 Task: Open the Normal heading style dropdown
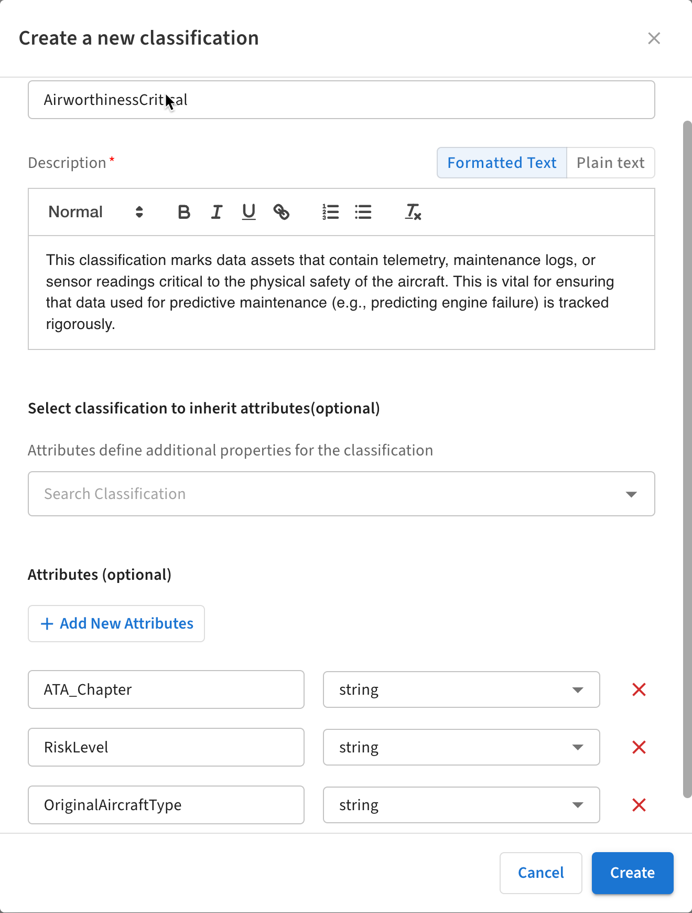[x=95, y=212]
